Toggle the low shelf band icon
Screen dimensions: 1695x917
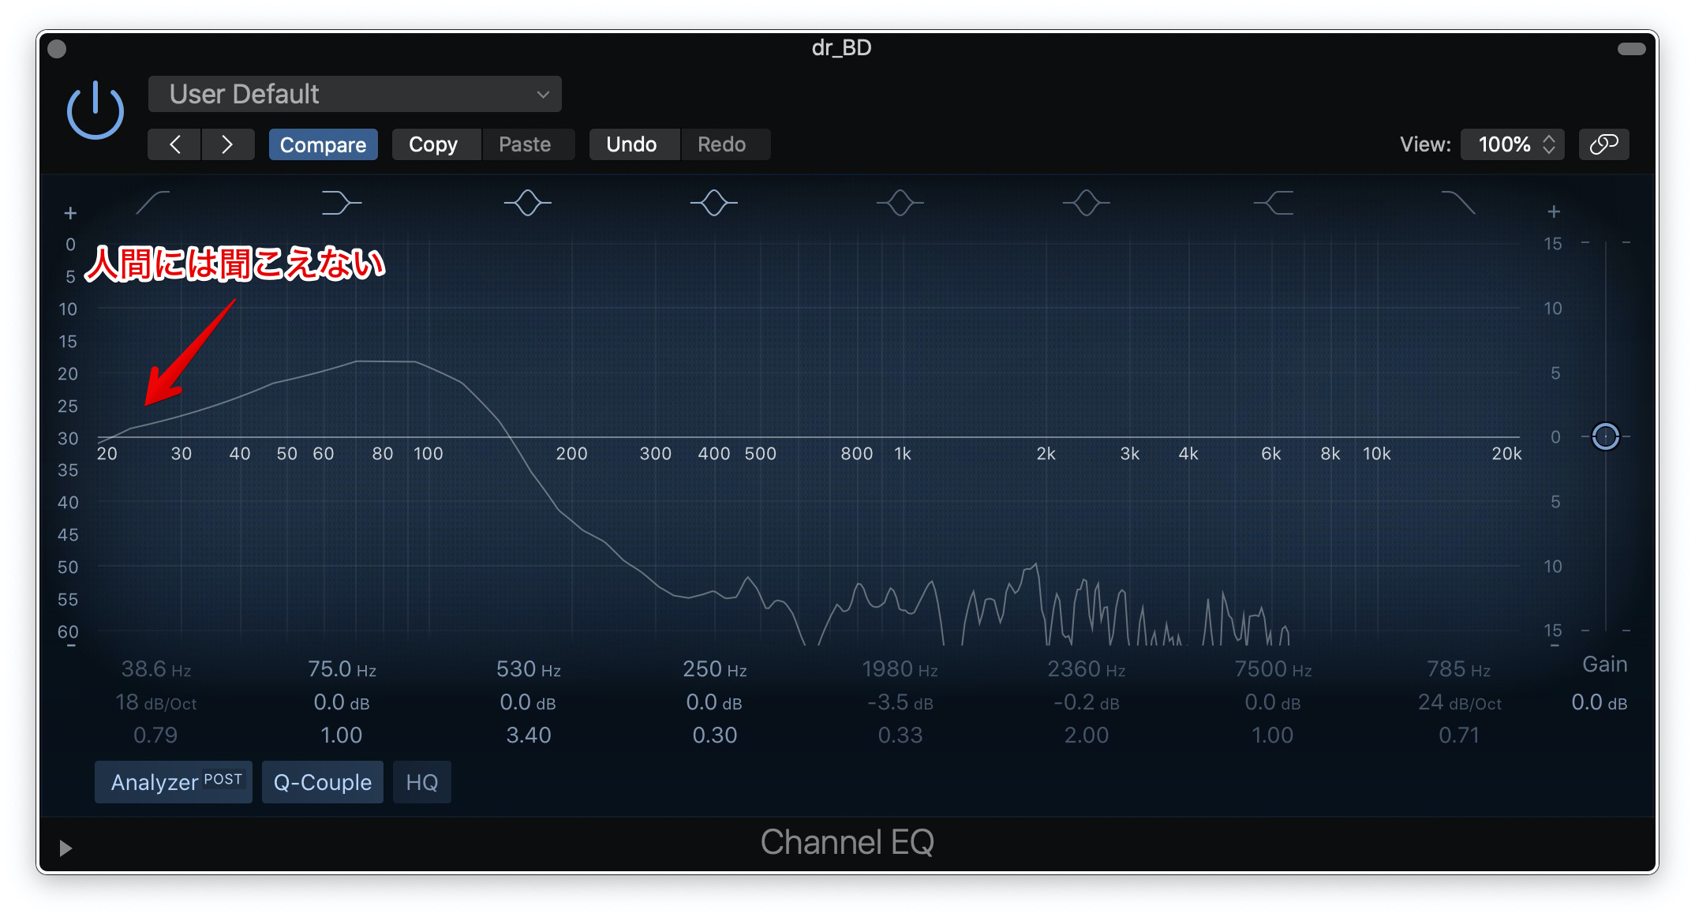coord(341,203)
